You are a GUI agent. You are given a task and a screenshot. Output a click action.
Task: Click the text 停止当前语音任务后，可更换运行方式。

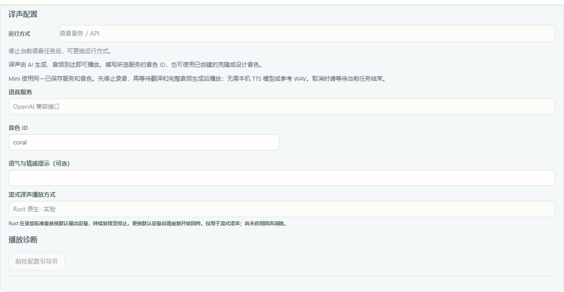pos(60,51)
